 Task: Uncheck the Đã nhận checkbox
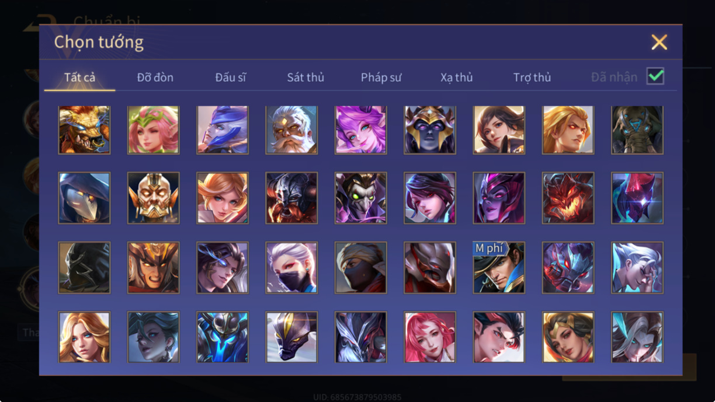[655, 76]
